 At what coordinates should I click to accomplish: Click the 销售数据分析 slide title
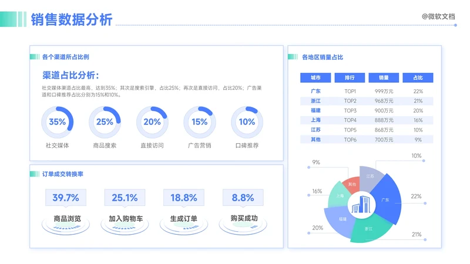pyautogui.click(x=72, y=19)
